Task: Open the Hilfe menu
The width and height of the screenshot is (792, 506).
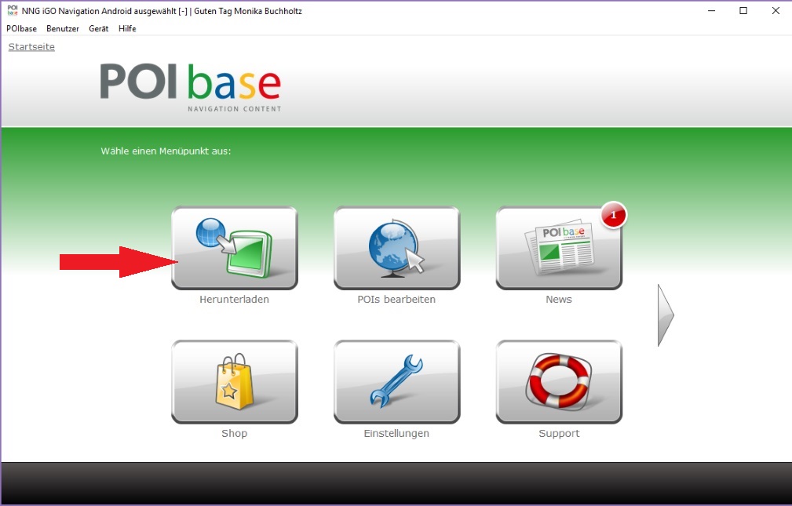Action: (x=127, y=29)
